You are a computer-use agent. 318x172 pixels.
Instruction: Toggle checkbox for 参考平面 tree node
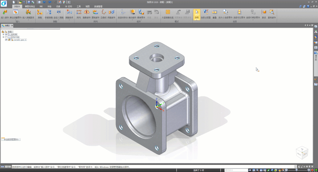[x=6, y=37]
